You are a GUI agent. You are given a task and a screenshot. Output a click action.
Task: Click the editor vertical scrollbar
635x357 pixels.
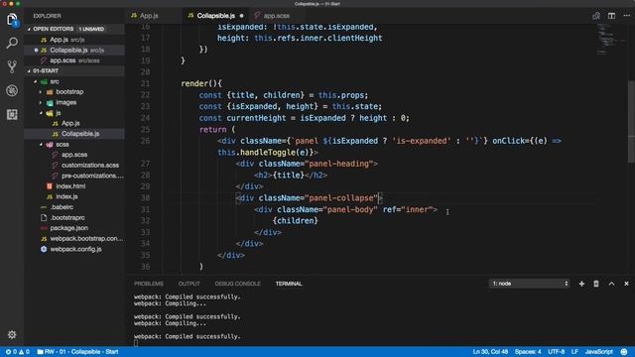click(x=631, y=121)
